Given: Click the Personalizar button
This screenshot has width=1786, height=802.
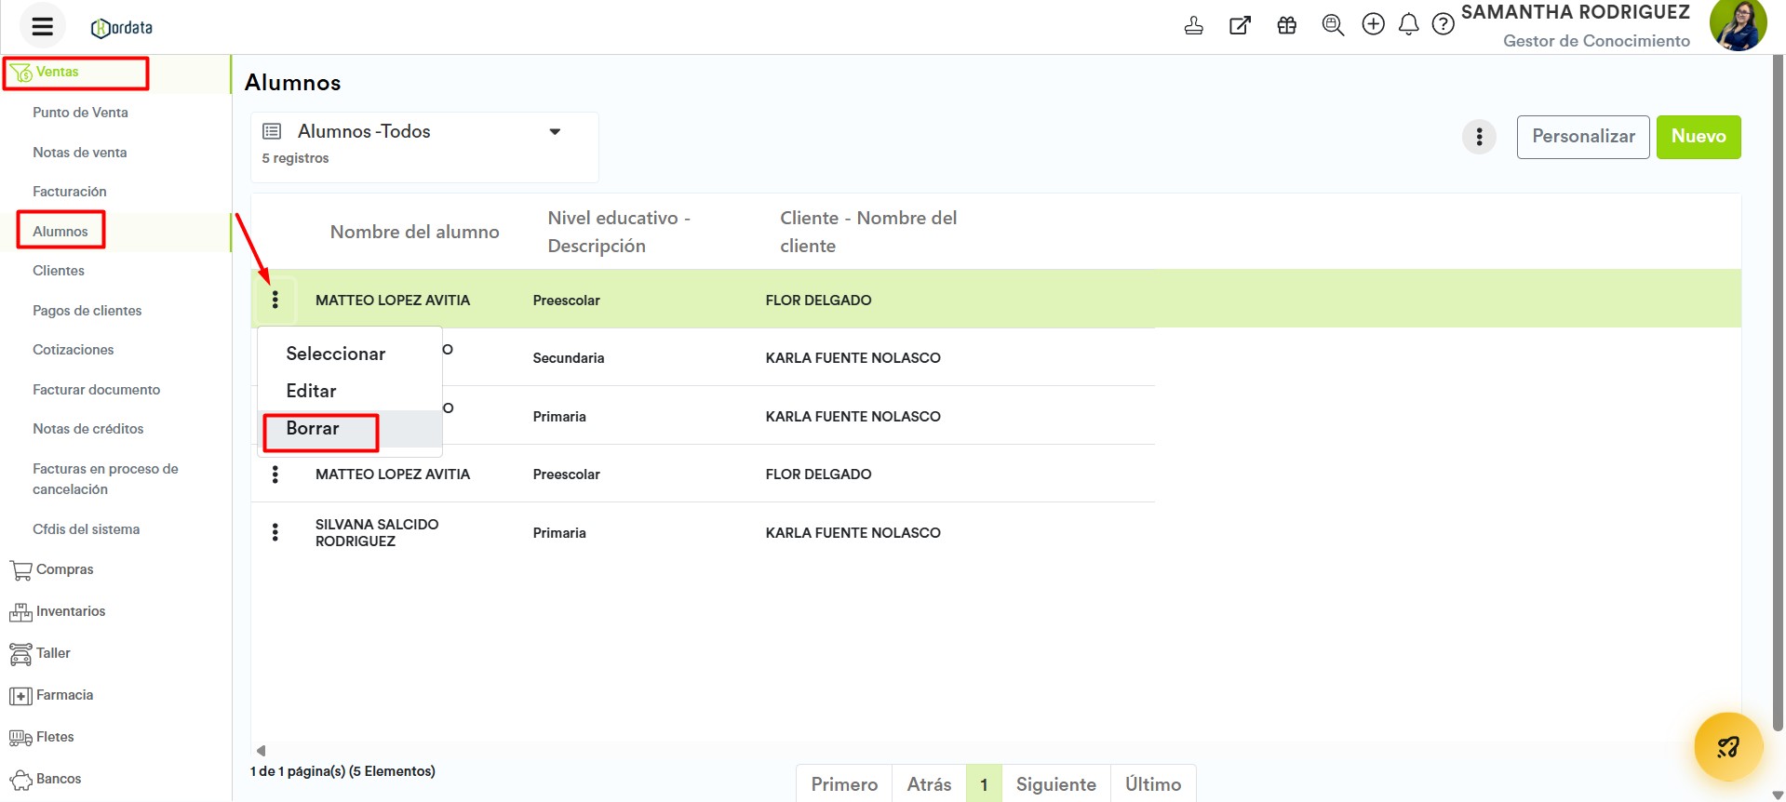Looking at the screenshot, I should [1583, 137].
